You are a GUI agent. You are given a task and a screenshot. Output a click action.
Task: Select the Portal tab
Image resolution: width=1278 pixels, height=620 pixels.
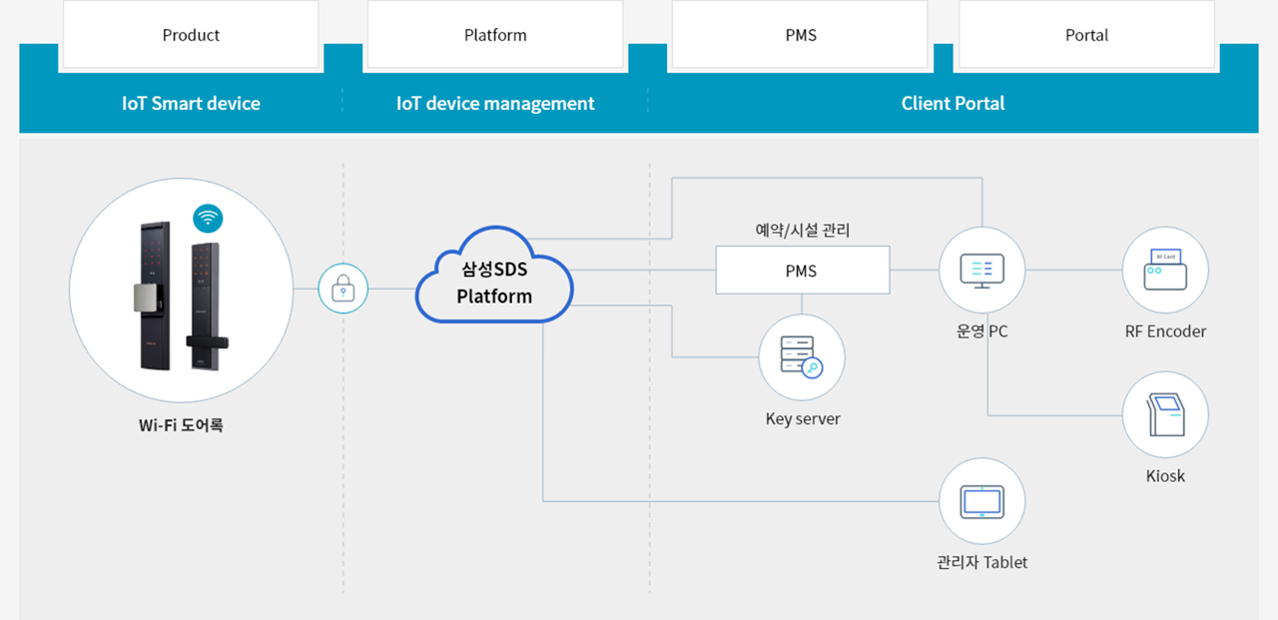click(1086, 35)
